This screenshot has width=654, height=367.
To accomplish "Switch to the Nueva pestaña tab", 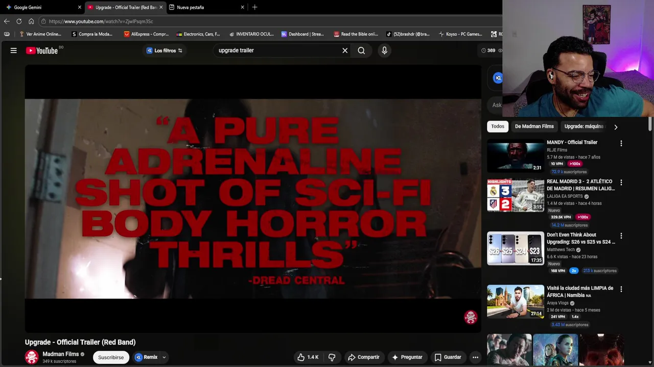I will [x=207, y=7].
